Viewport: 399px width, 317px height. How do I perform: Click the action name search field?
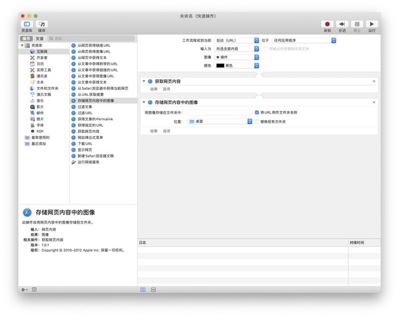coord(91,38)
